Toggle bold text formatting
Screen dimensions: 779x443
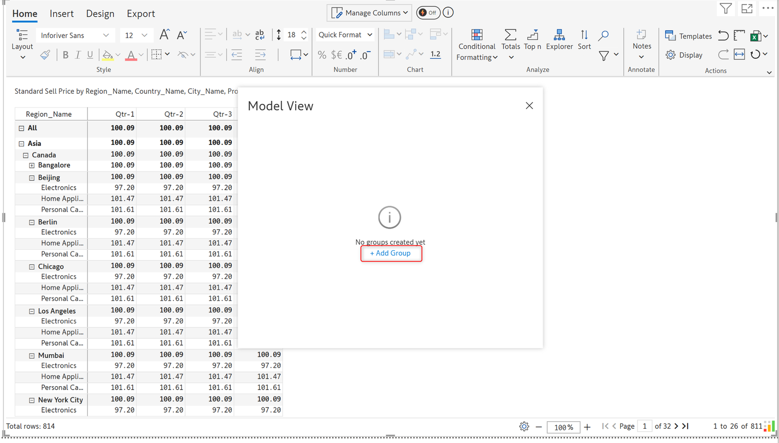[x=65, y=55]
